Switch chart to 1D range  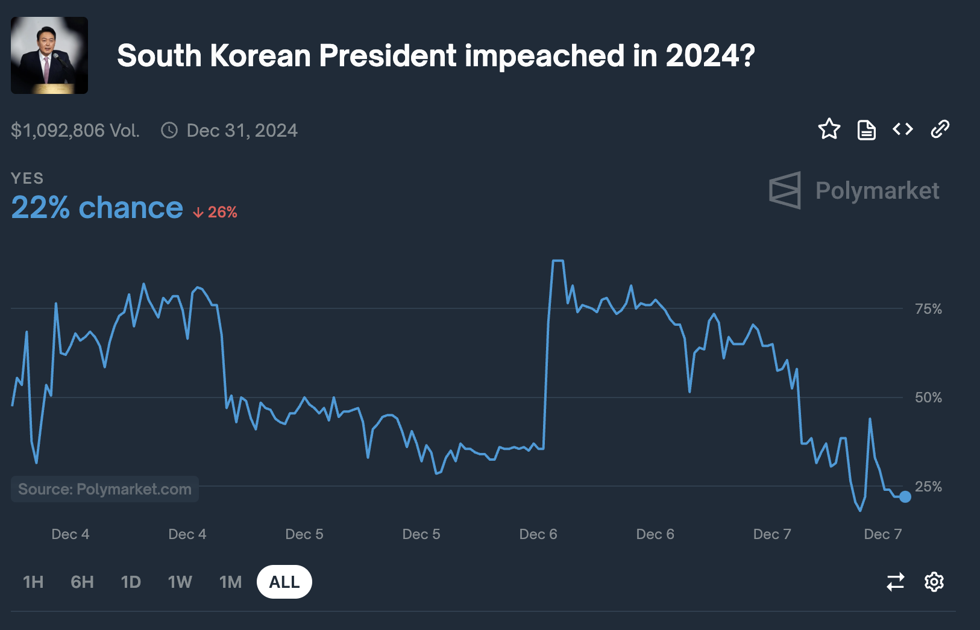[x=131, y=582]
